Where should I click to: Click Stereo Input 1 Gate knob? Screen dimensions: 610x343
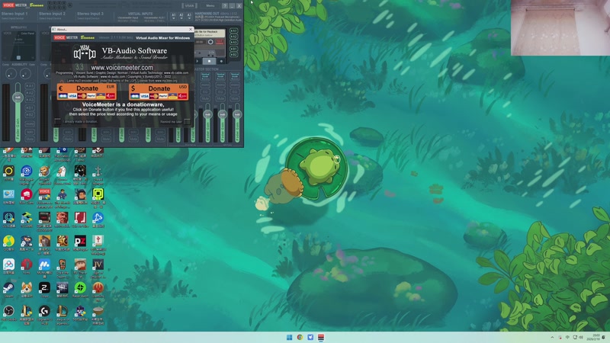[25, 73]
